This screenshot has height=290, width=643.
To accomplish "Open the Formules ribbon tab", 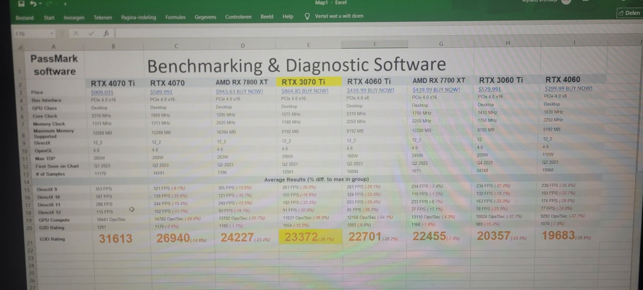I will tap(175, 17).
